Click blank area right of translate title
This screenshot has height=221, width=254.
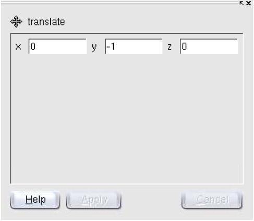(x=153, y=22)
